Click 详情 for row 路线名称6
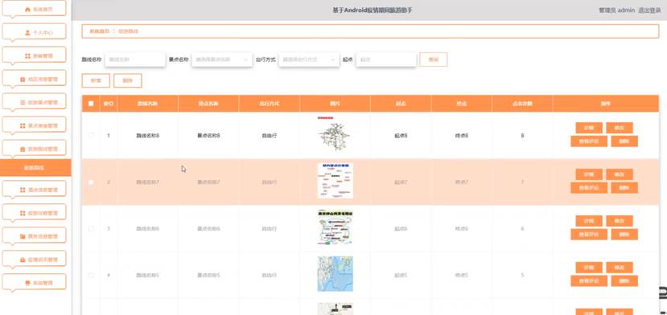This screenshot has width=667, height=315. pos(589,221)
